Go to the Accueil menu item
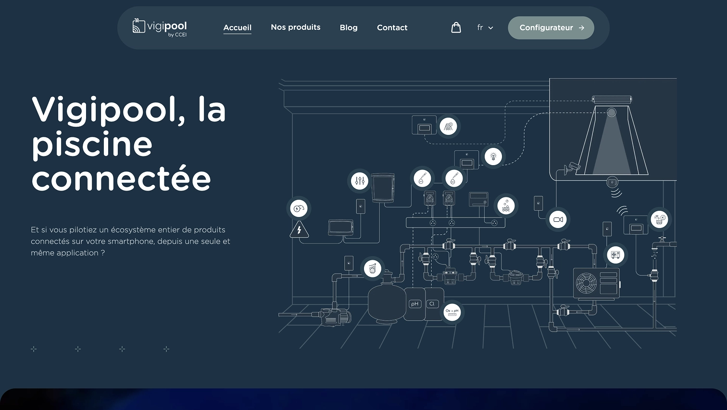 [237, 28]
